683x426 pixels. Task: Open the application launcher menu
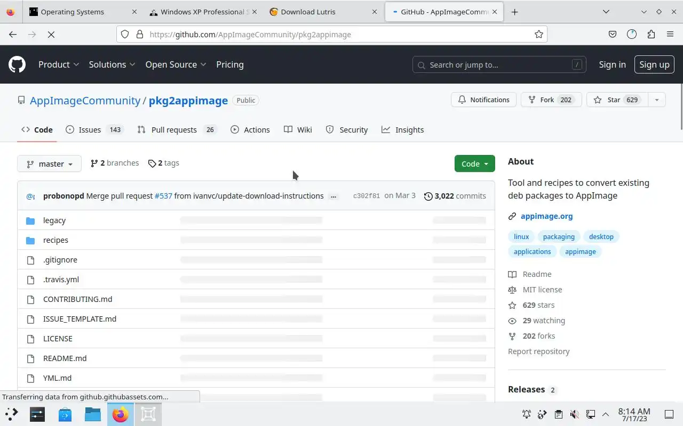[x=11, y=414]
